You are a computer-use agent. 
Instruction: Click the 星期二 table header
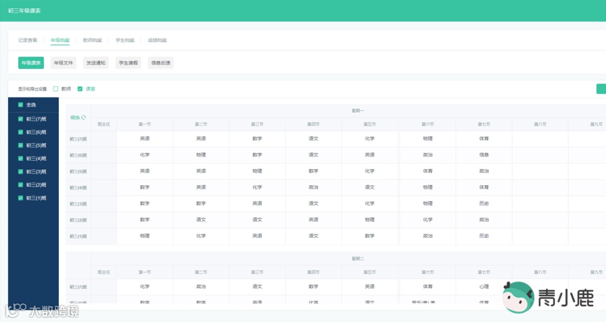357,259
